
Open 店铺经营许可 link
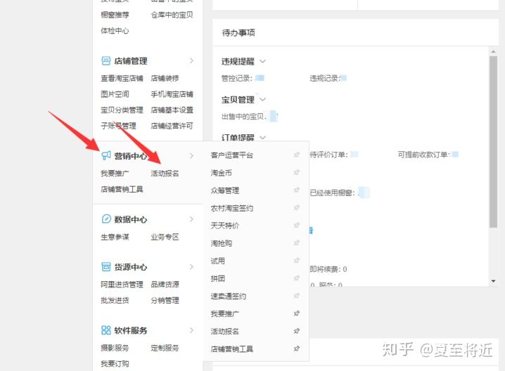(x=172, y=126)
